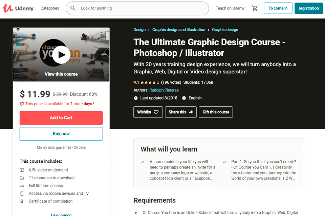Add the course to cart
This screenshot has height=216, width=325.
[61, 118]
